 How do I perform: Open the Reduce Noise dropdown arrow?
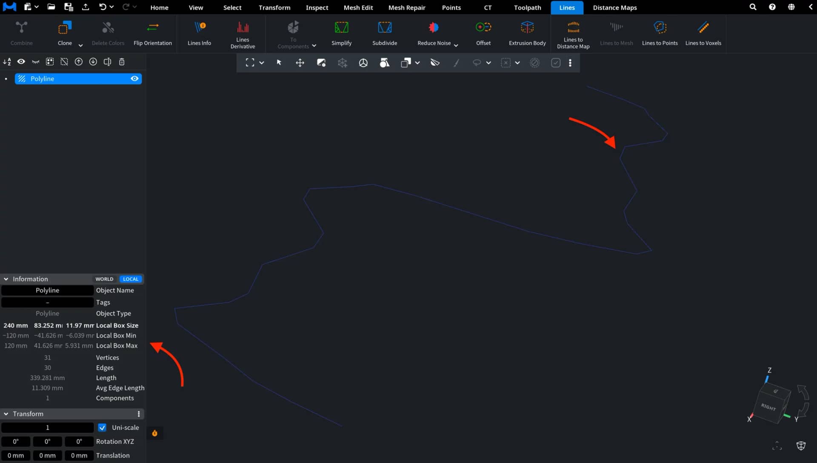456,45
